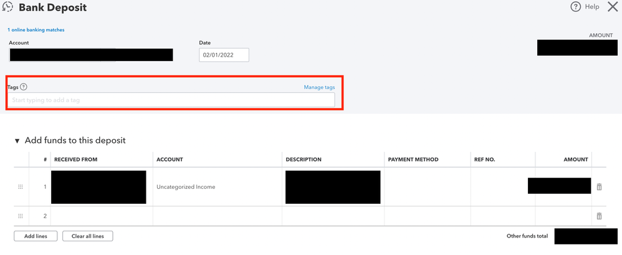
Task: Open the 1 online banking matches link
Action: tap(36, 30)
